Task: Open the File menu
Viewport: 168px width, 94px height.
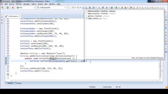Action: click(x=2, y=4)
